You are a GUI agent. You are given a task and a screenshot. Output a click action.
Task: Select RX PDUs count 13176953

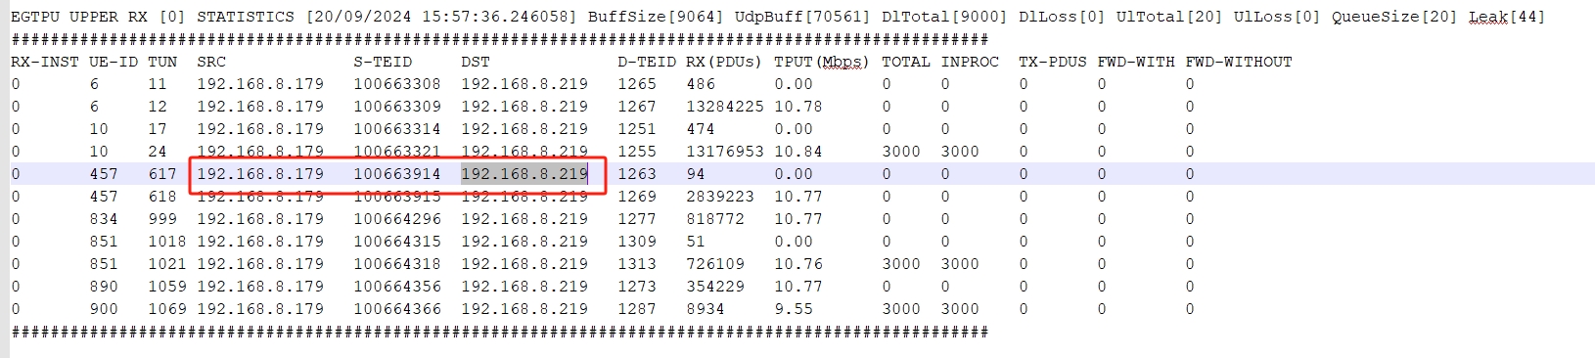(x=725, y=152)
